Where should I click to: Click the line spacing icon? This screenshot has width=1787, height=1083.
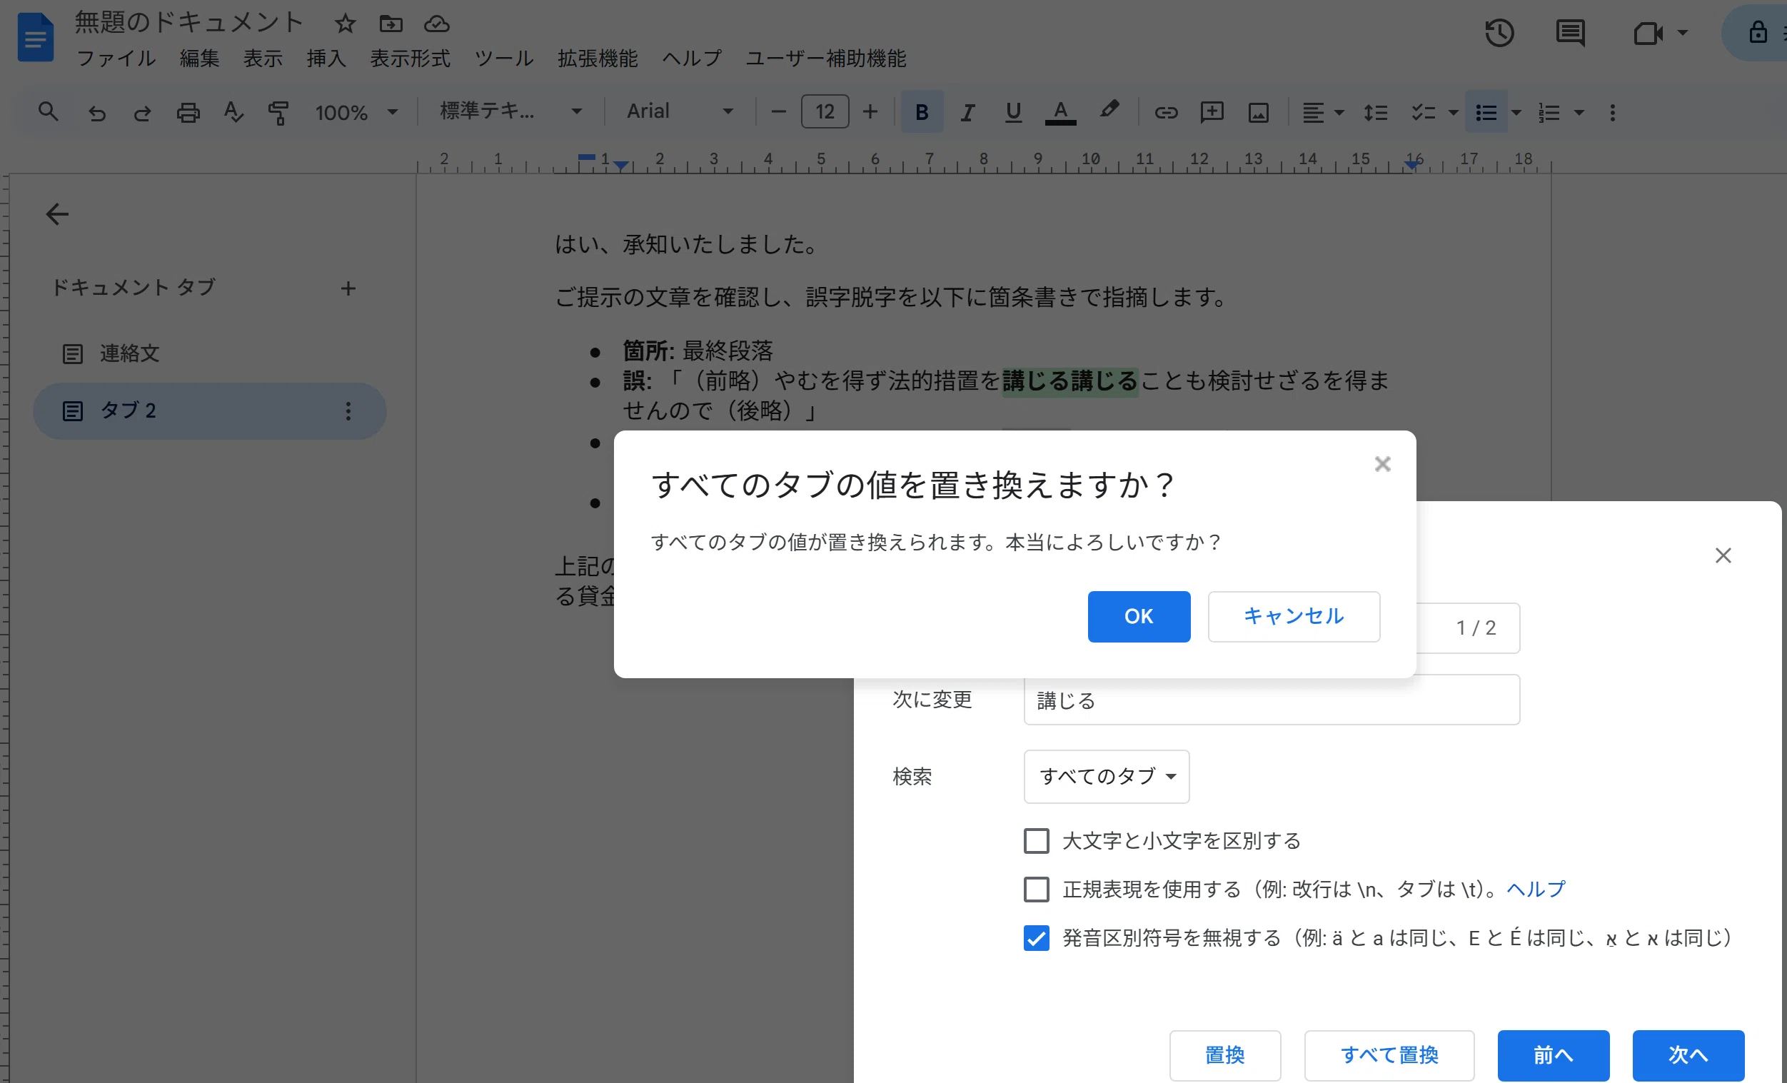coord(1375,112)
